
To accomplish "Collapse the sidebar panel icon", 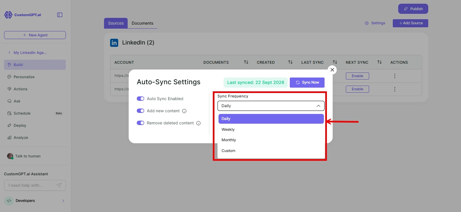I will pos(60,15).
